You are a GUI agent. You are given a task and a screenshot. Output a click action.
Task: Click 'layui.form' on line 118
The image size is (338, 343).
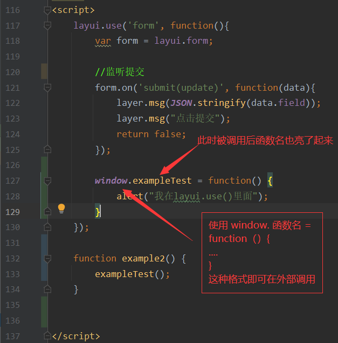[181, 41]
